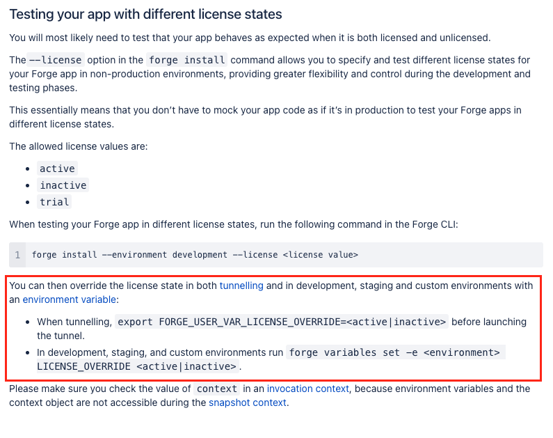Screen dimensions: 553x438
Task: Click line number 1 in code block
Action: pyautogui.click(x=17, y=255)
